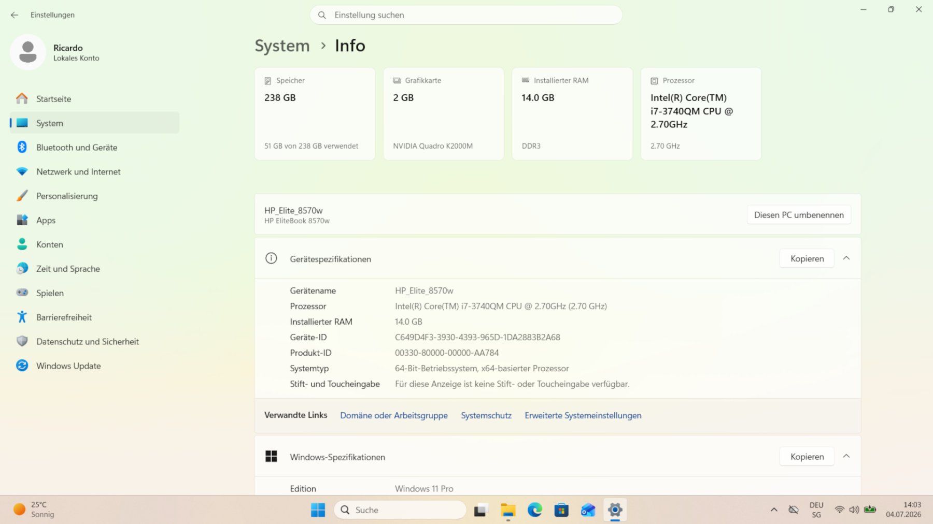Screen dimensions: 933x524
Task: Show hidden system tray icons
Action: pos(774,510)
